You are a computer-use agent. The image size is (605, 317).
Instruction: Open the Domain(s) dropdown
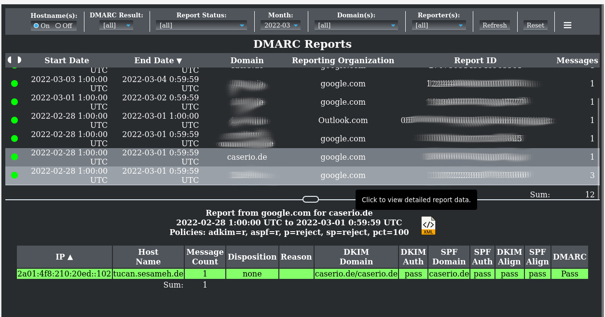point(356,25)
